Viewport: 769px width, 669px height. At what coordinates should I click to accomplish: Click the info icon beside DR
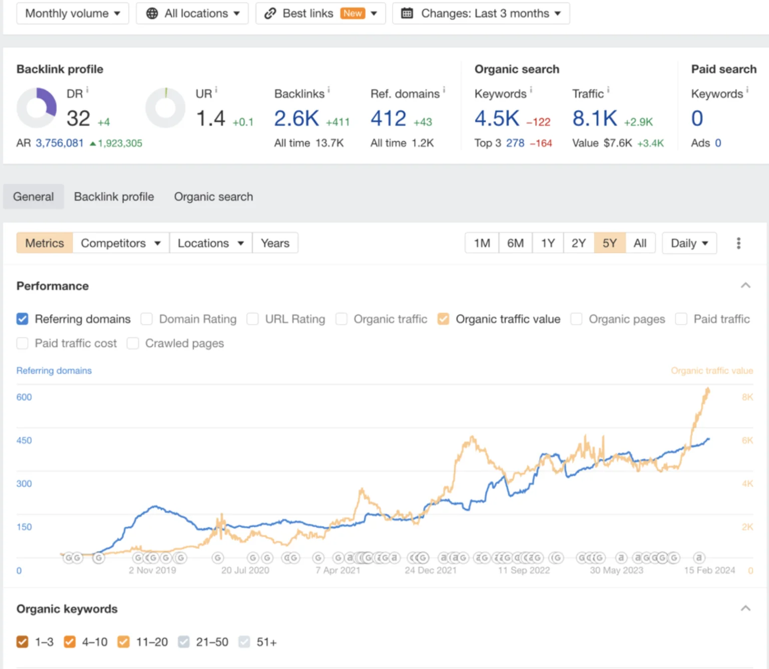pos(87,91)
